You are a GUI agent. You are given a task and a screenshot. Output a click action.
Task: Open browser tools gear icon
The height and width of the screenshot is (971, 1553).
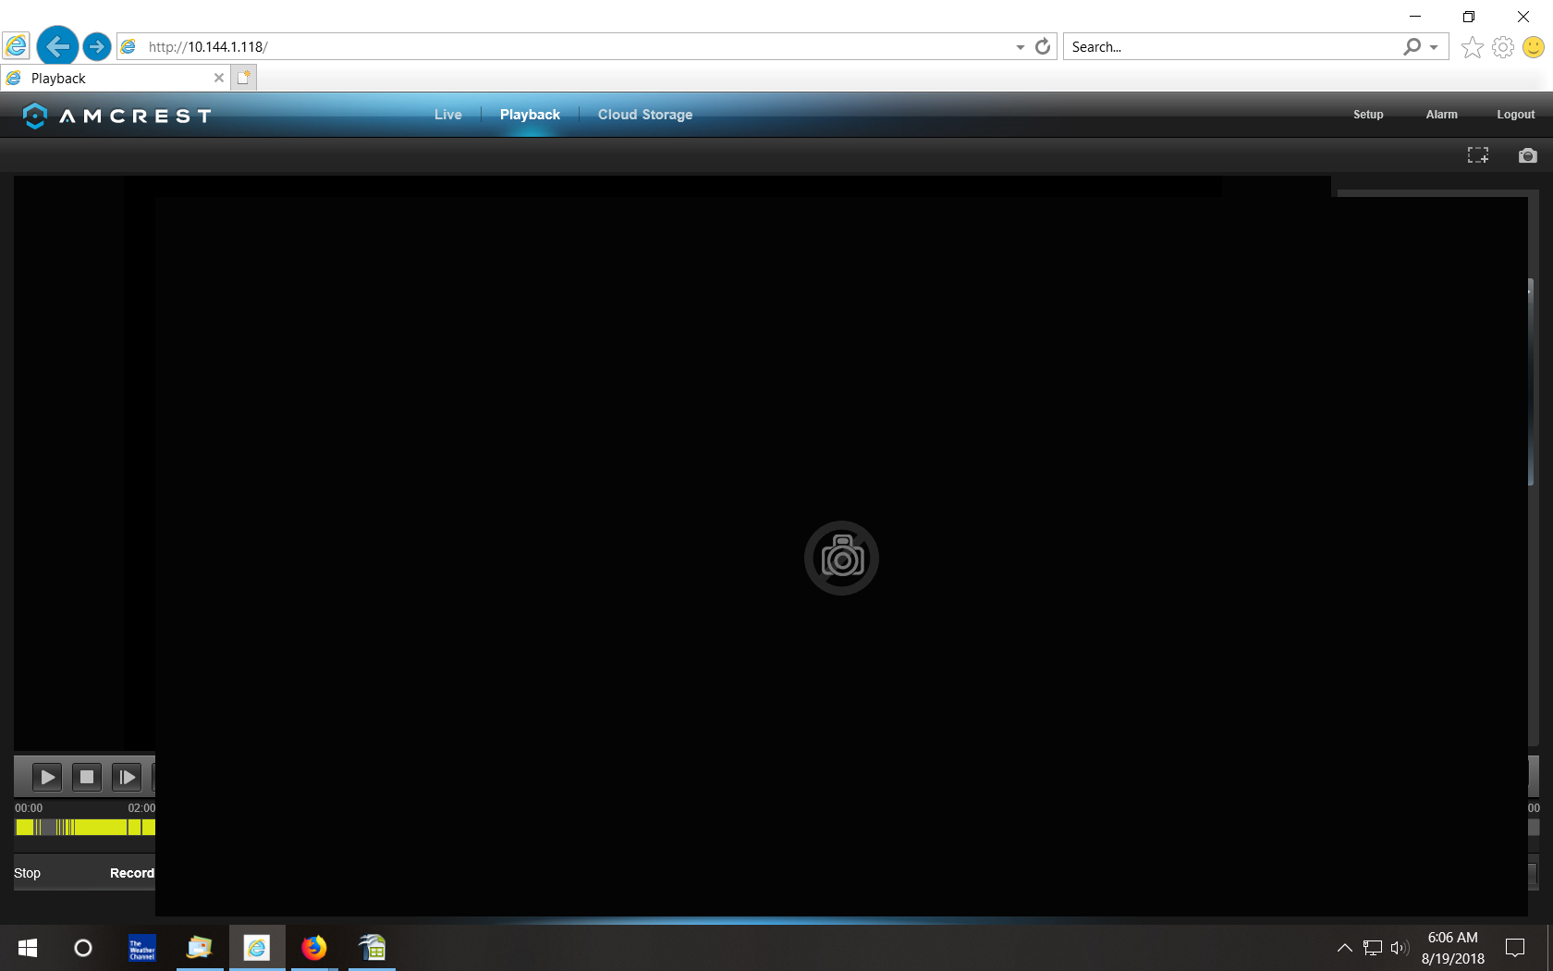tap(1503, 47)
